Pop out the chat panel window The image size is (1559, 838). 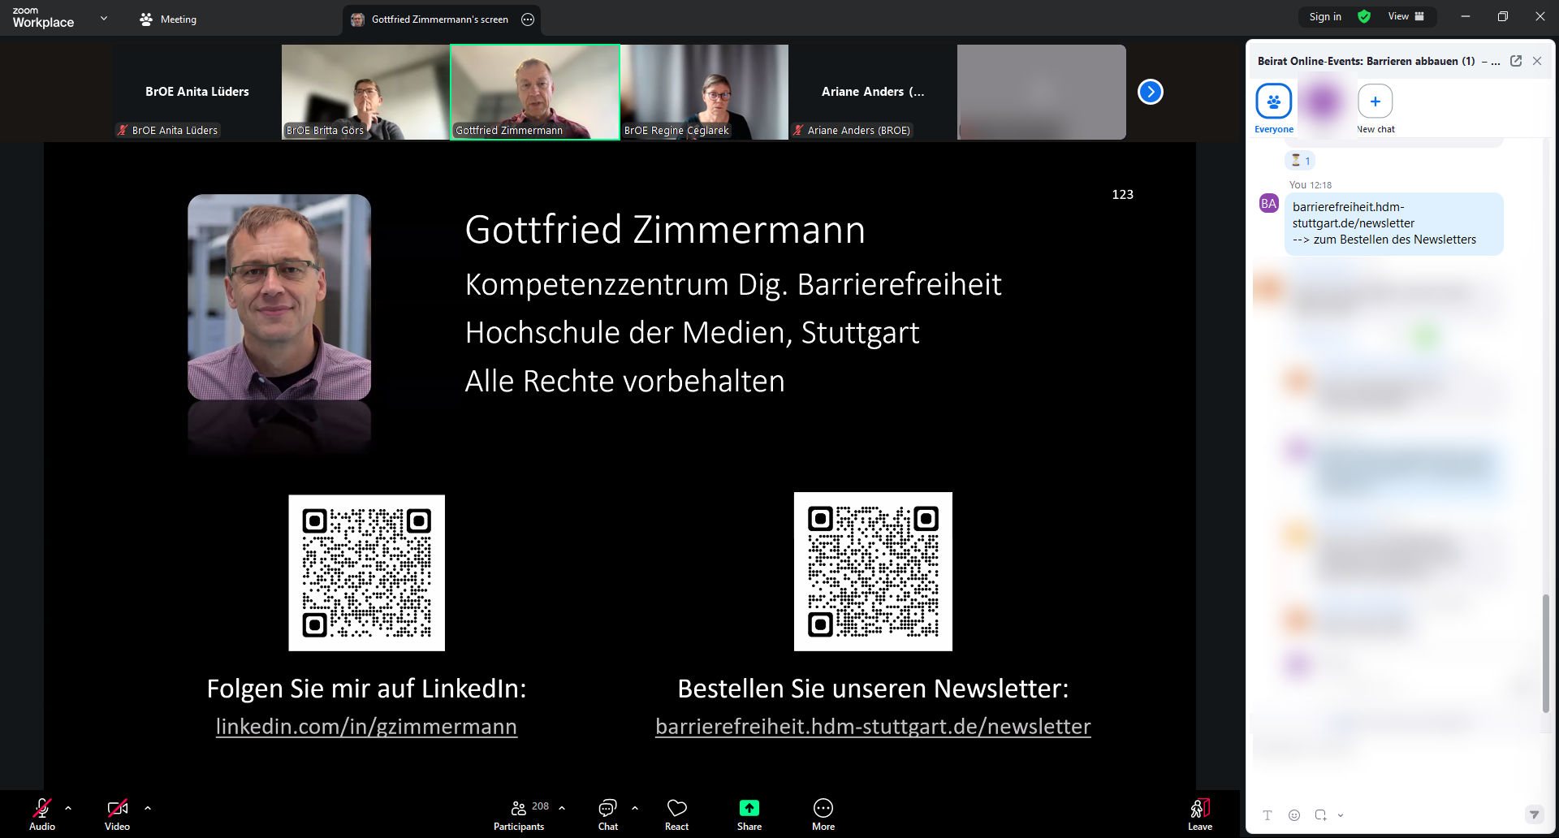[1515, 61]
